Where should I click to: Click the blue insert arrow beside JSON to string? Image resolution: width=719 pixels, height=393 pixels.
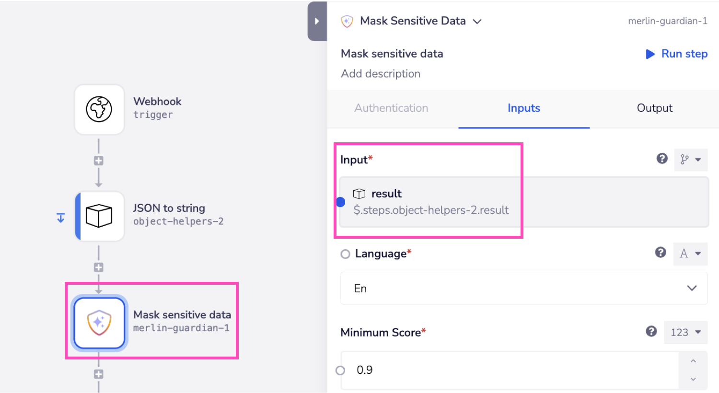[60, 218]
